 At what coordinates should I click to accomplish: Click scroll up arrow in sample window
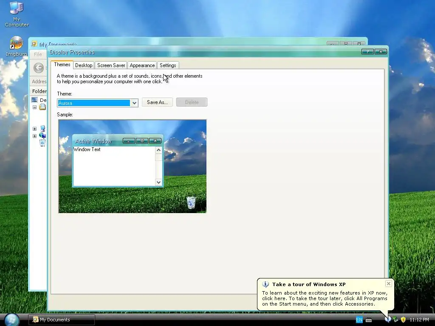158,150
